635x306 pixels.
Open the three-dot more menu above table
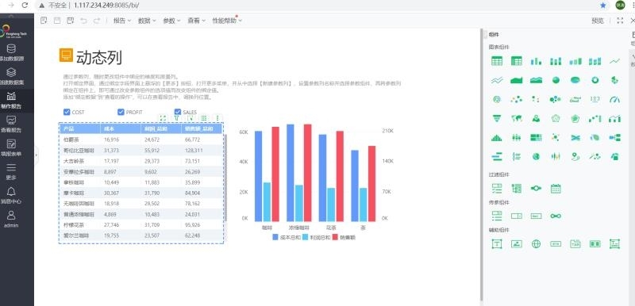point(217,118)
